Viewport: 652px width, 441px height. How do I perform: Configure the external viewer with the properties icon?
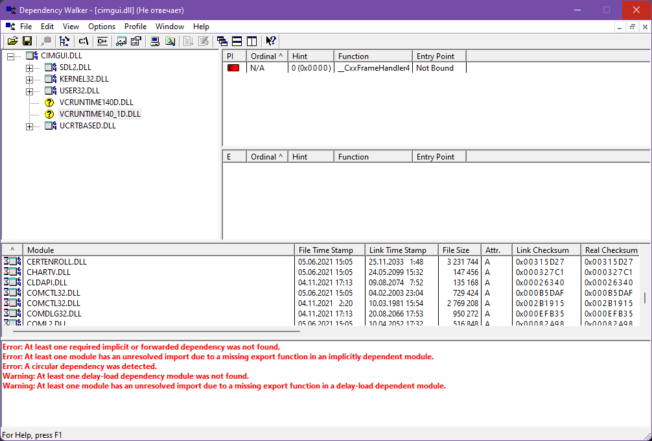[x=136, y=41]
